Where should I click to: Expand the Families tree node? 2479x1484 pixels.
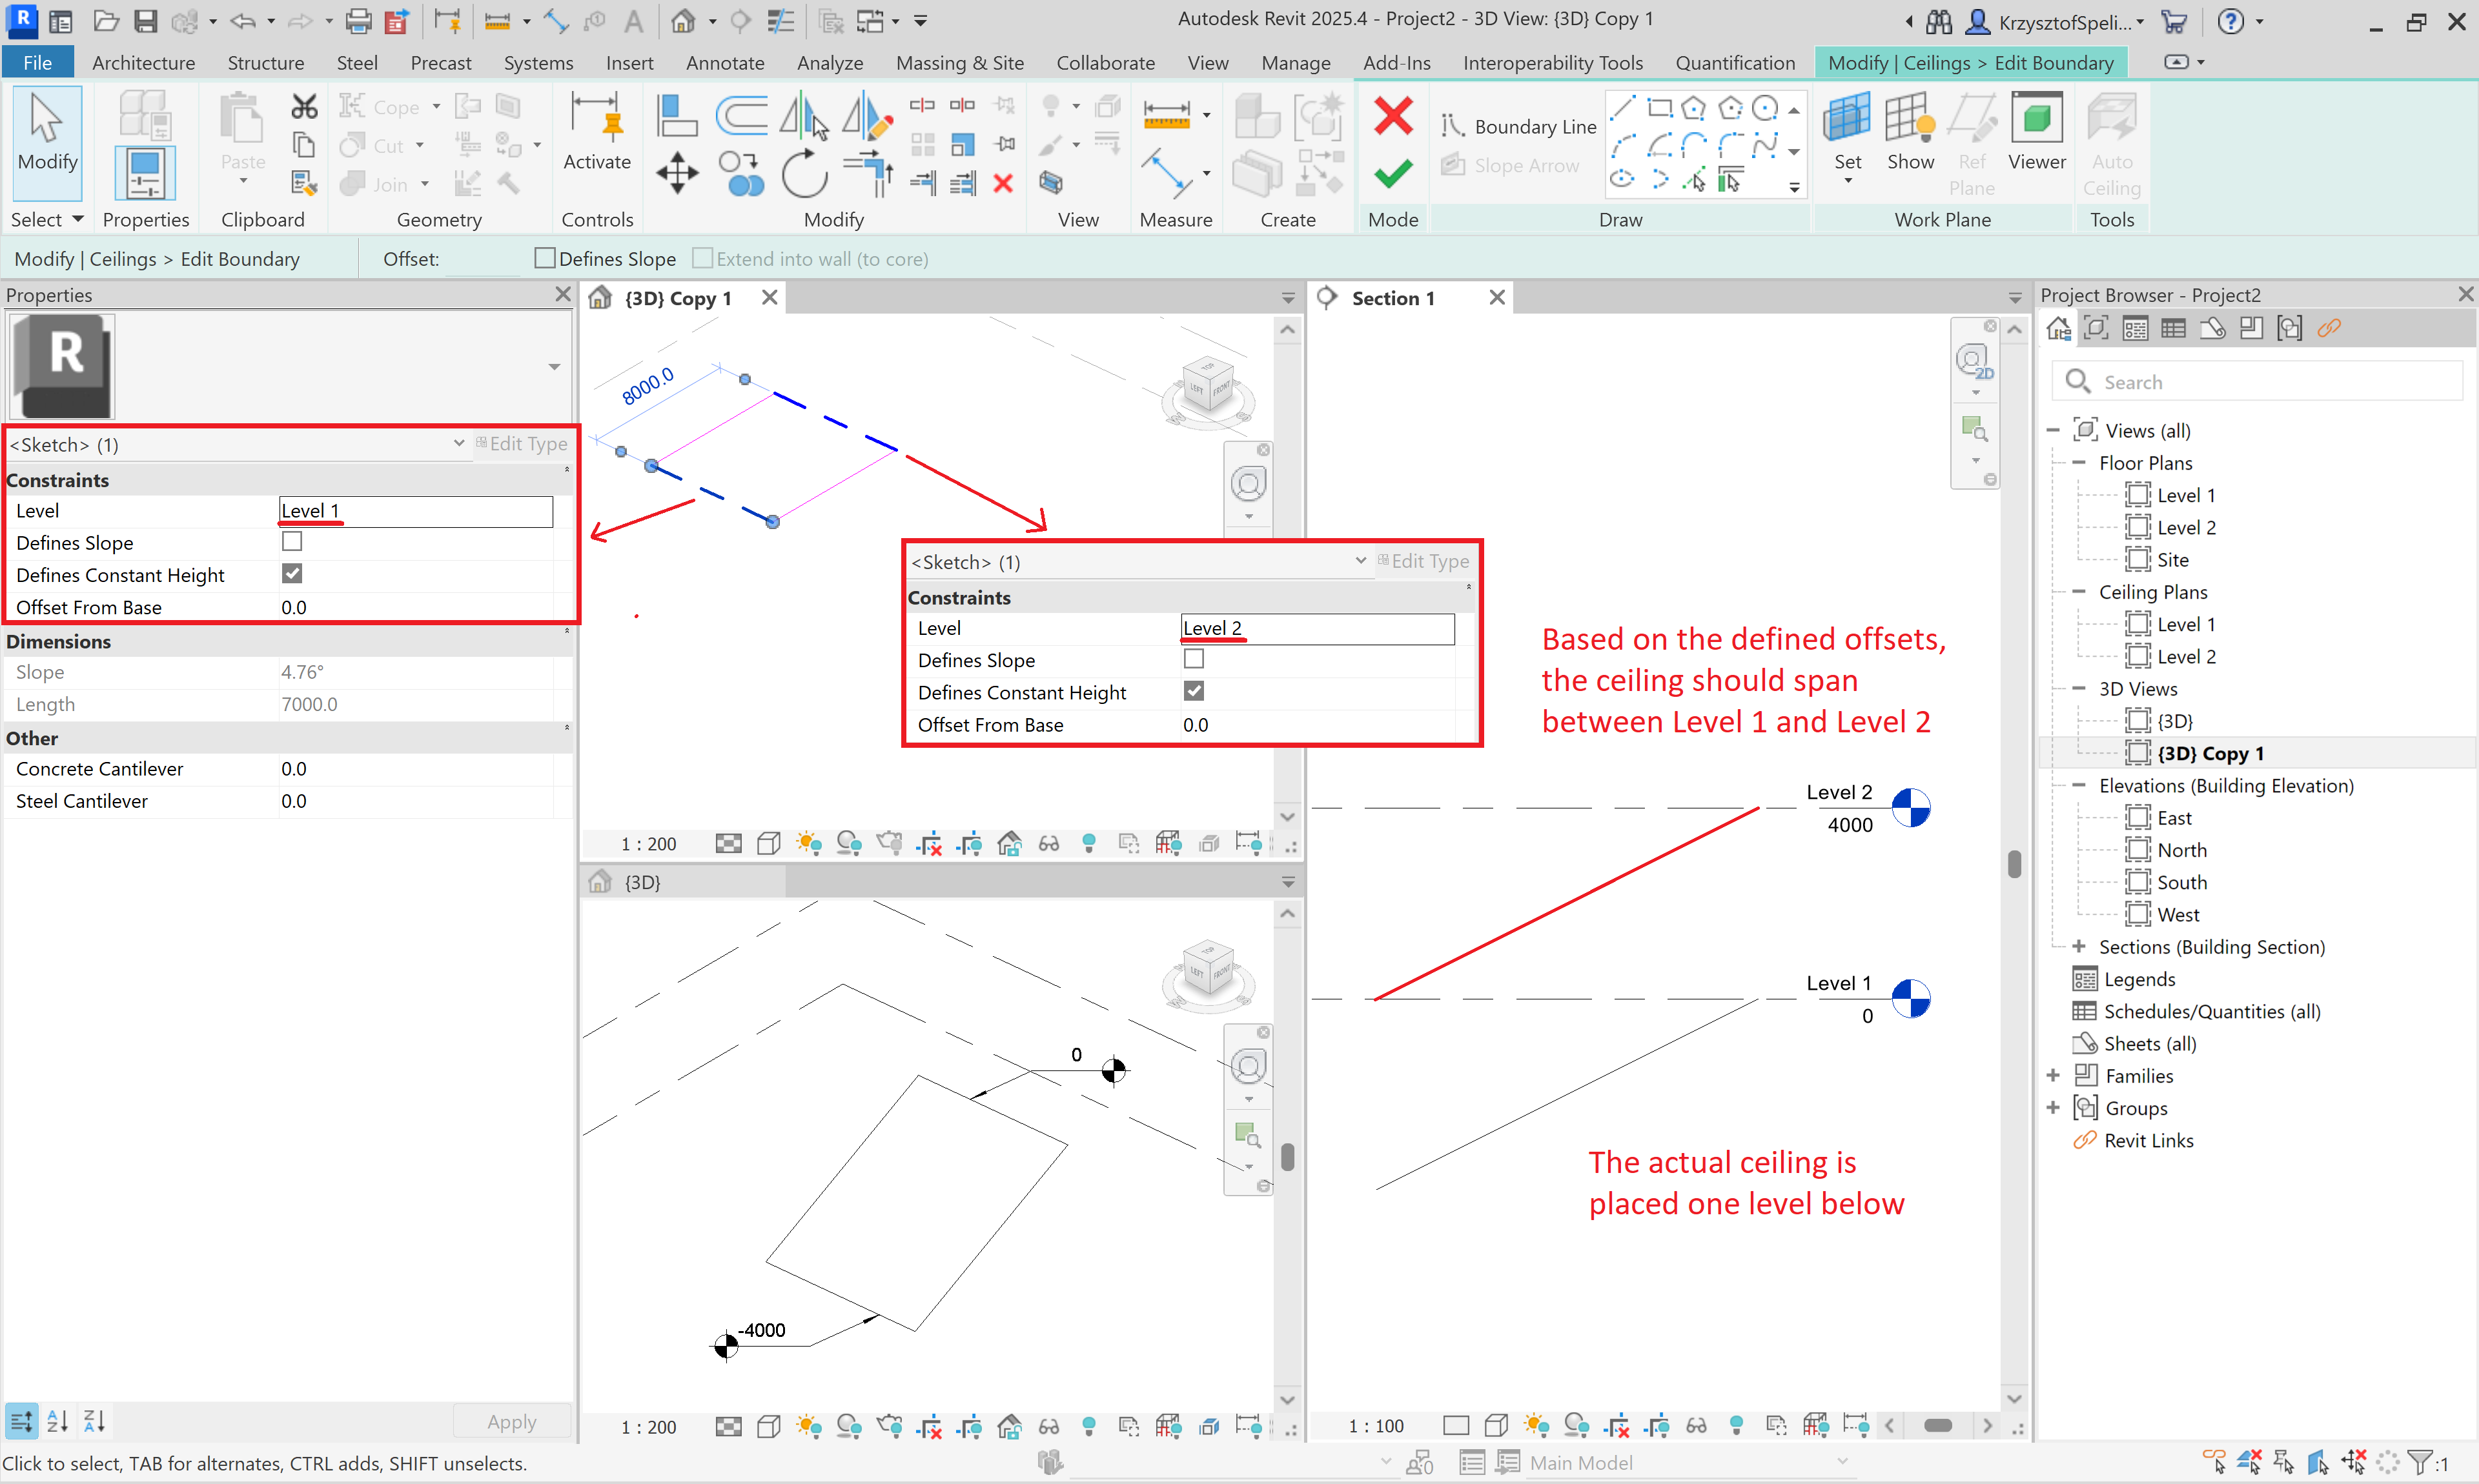tap(2053, 1076)
